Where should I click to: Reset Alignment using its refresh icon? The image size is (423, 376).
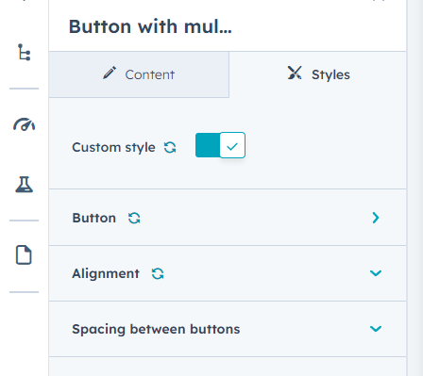(158, 273)
